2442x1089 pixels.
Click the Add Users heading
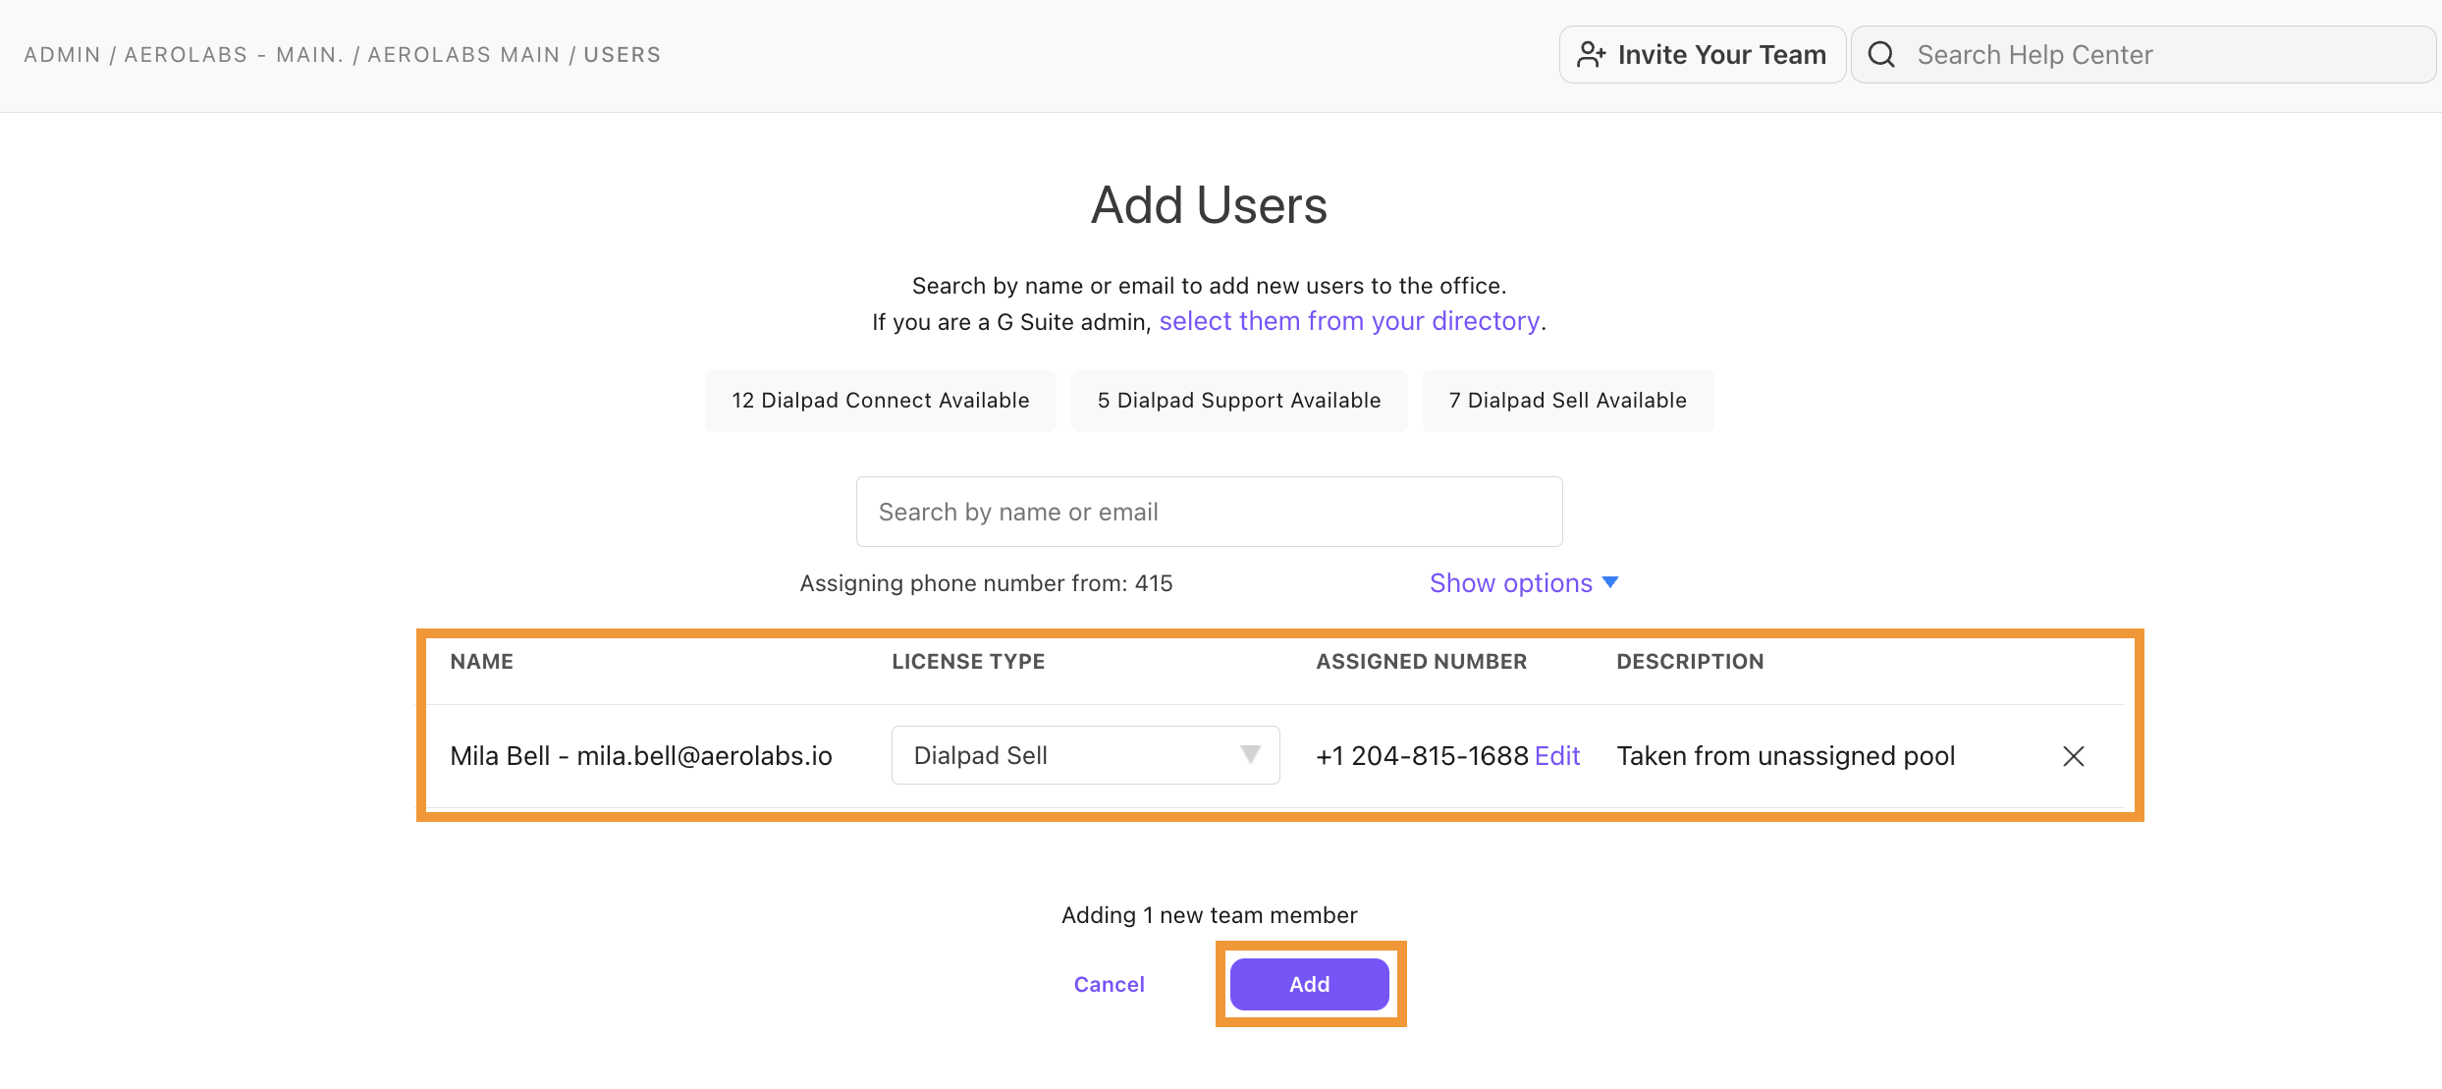pyautogui.click(x=1209, y=205)
